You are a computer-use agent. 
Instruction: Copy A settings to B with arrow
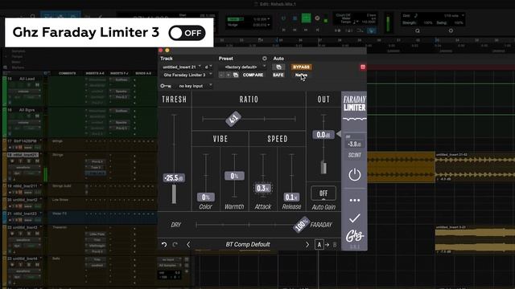pyautogui.click(x=328, y=244)
